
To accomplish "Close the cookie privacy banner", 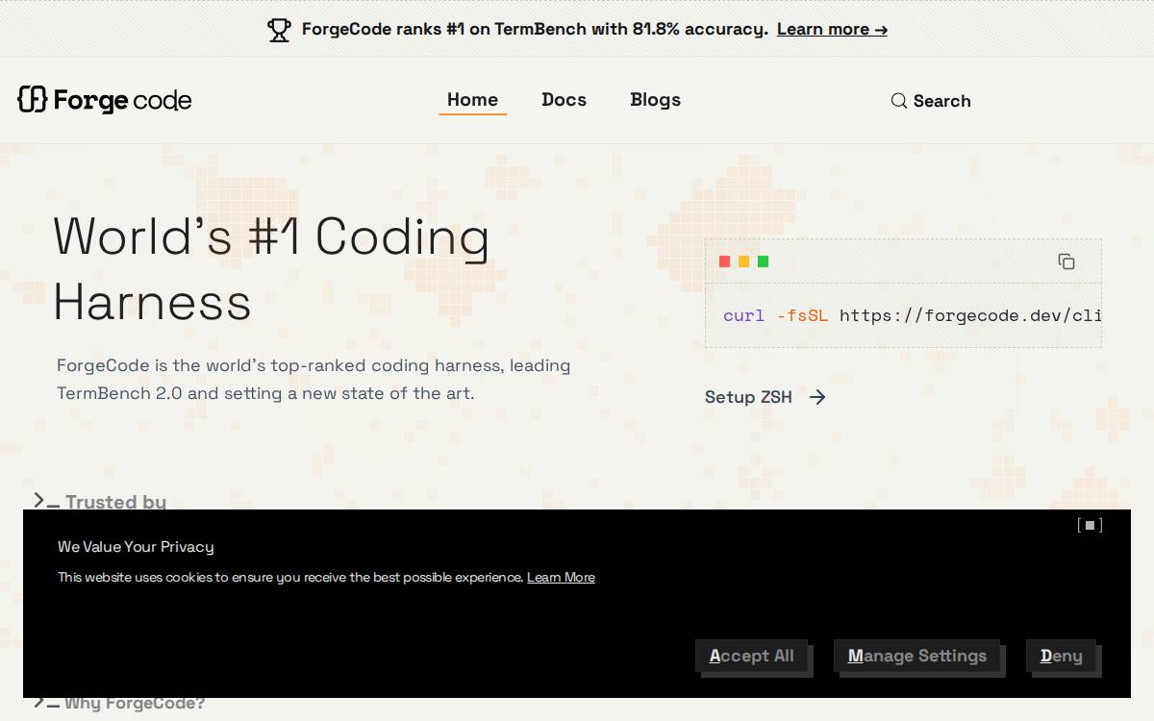I will [x=1090, y=525].
